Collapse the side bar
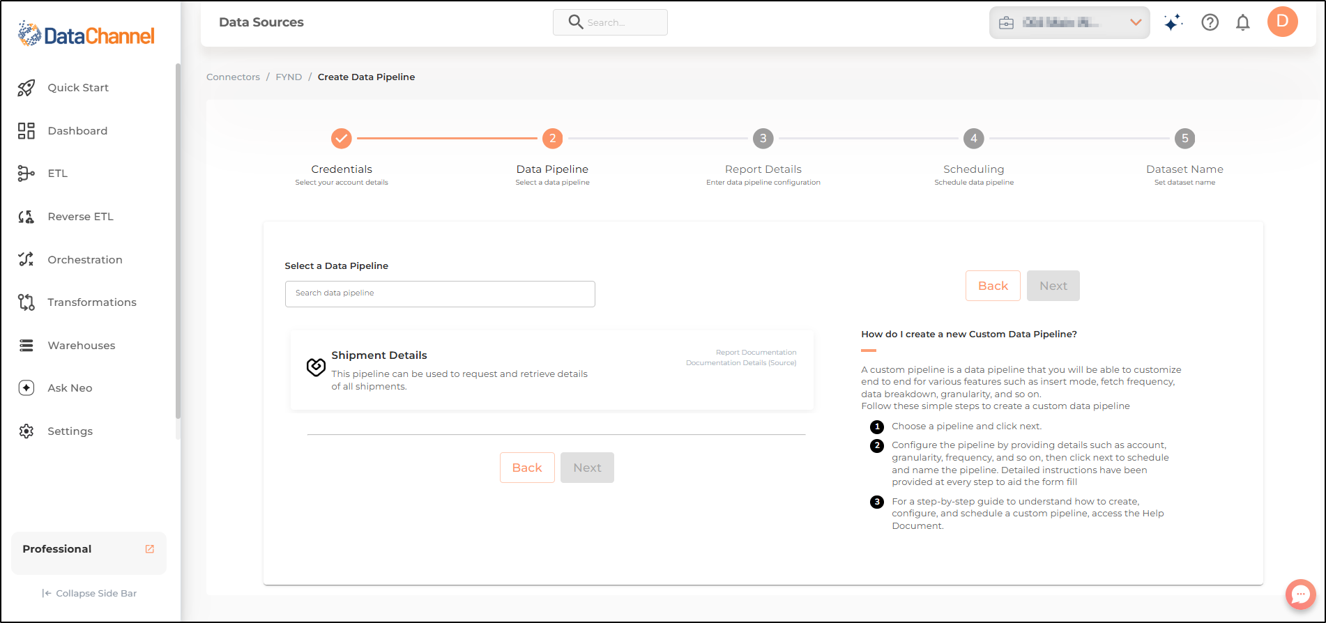This screenshot has width=1326, height=623. pos(89,594)
